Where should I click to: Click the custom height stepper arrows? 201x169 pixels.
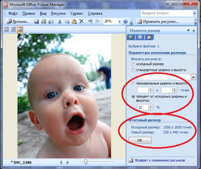[174, 90]
